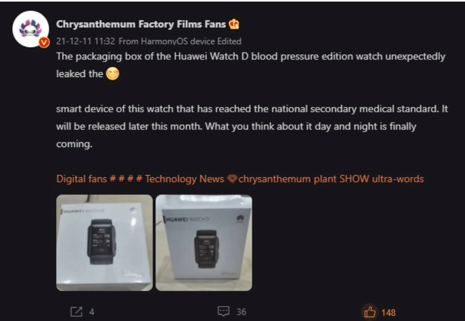Click the smirking emoji in the post
The image size is (465, 321).
click(x=112, y=73)
